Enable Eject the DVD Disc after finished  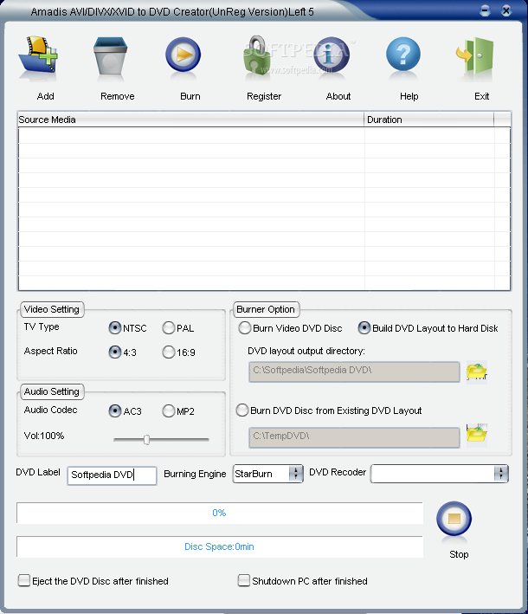pos(24,580)
